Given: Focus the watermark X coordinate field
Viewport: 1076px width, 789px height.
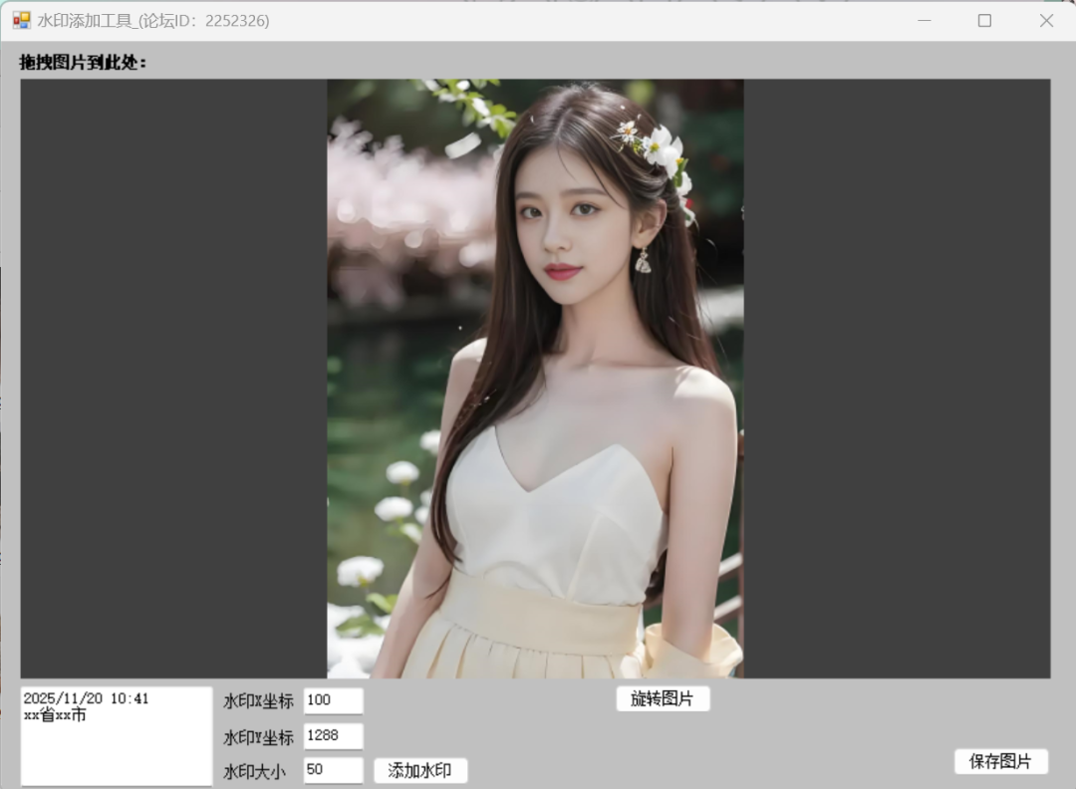Looking at the screenshot, I should (334, 701).
